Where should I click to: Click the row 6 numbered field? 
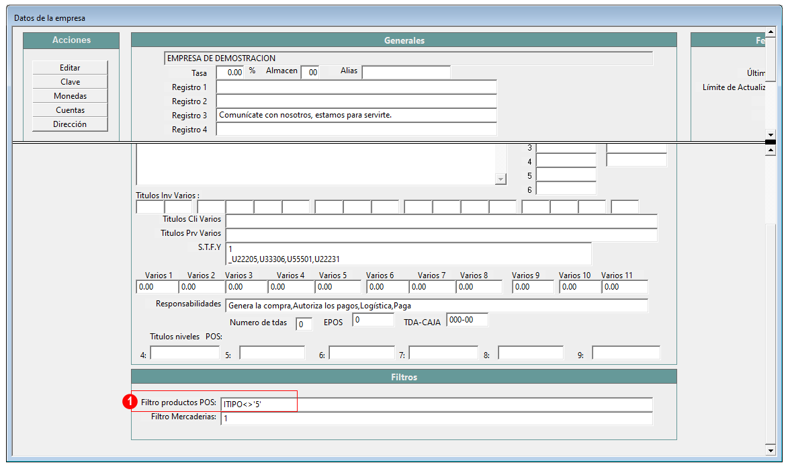pyautogui.click(x=566, y=188)
